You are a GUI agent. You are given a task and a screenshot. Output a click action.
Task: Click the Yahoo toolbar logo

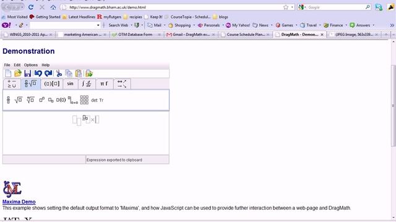(x=6, y=25)
